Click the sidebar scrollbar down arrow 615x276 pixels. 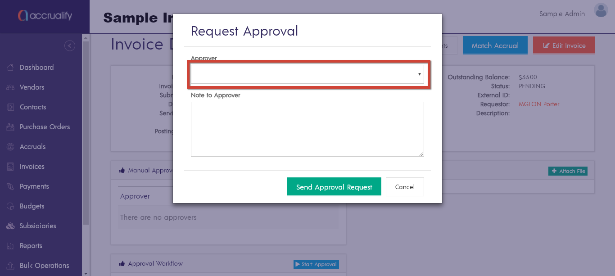point(86,273)
